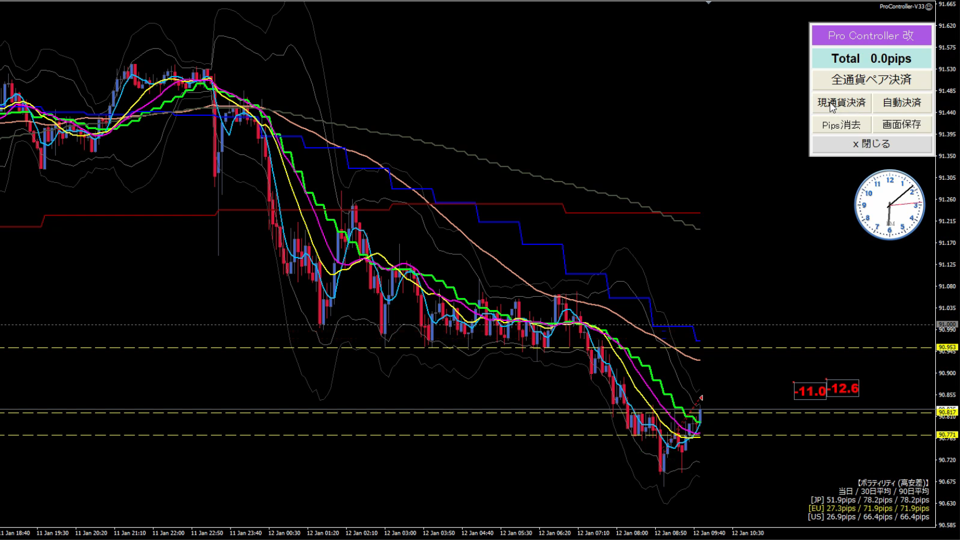Click the 当日 / 30日平均 / 90日平均 line
Screen dimensions: 960x540
click(x=883, y=492)
